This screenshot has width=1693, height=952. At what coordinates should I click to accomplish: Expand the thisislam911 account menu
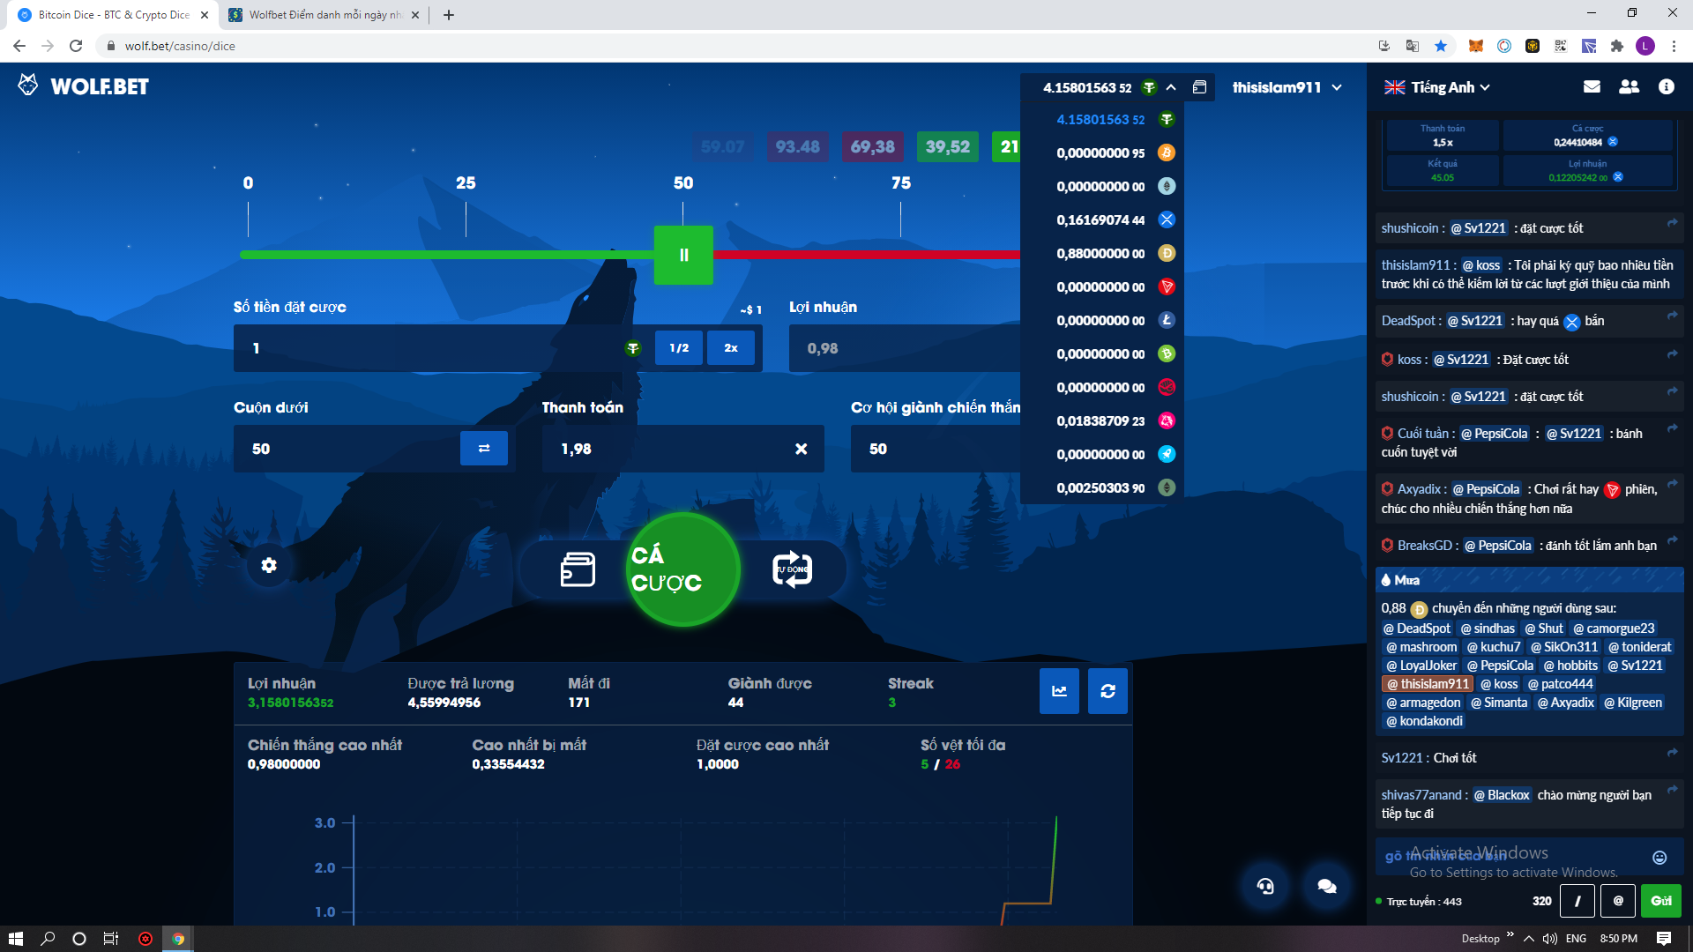(1287, 87)
